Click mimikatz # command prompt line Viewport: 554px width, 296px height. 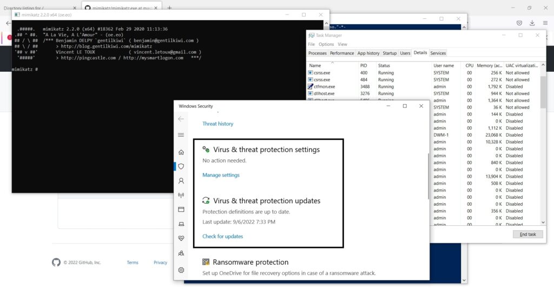click(x=25, y=69)
